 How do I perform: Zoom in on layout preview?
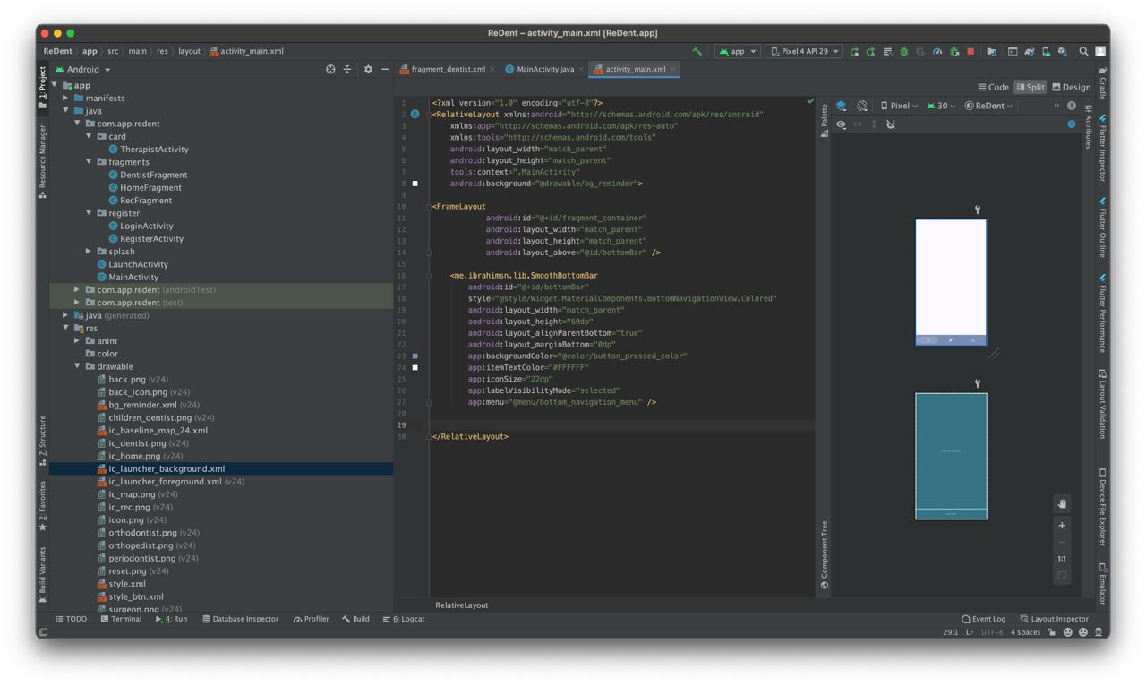(1062, 526)
